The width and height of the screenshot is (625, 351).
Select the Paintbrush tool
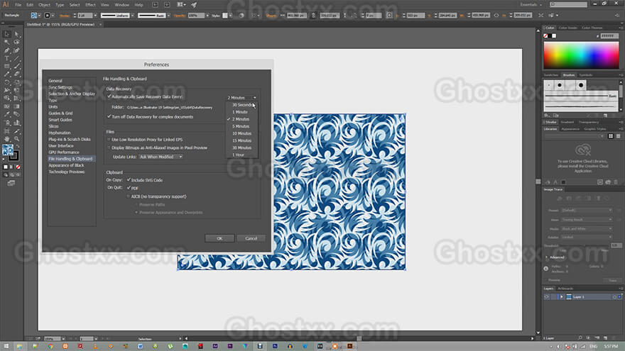coord(17,67)
